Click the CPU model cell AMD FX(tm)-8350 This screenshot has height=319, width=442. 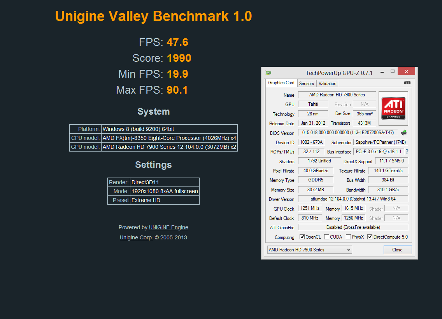point(169,138)
